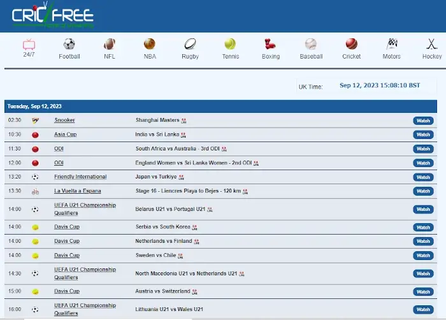
Task: Open the Tennis tab label
Action: [x=231, y=56]
